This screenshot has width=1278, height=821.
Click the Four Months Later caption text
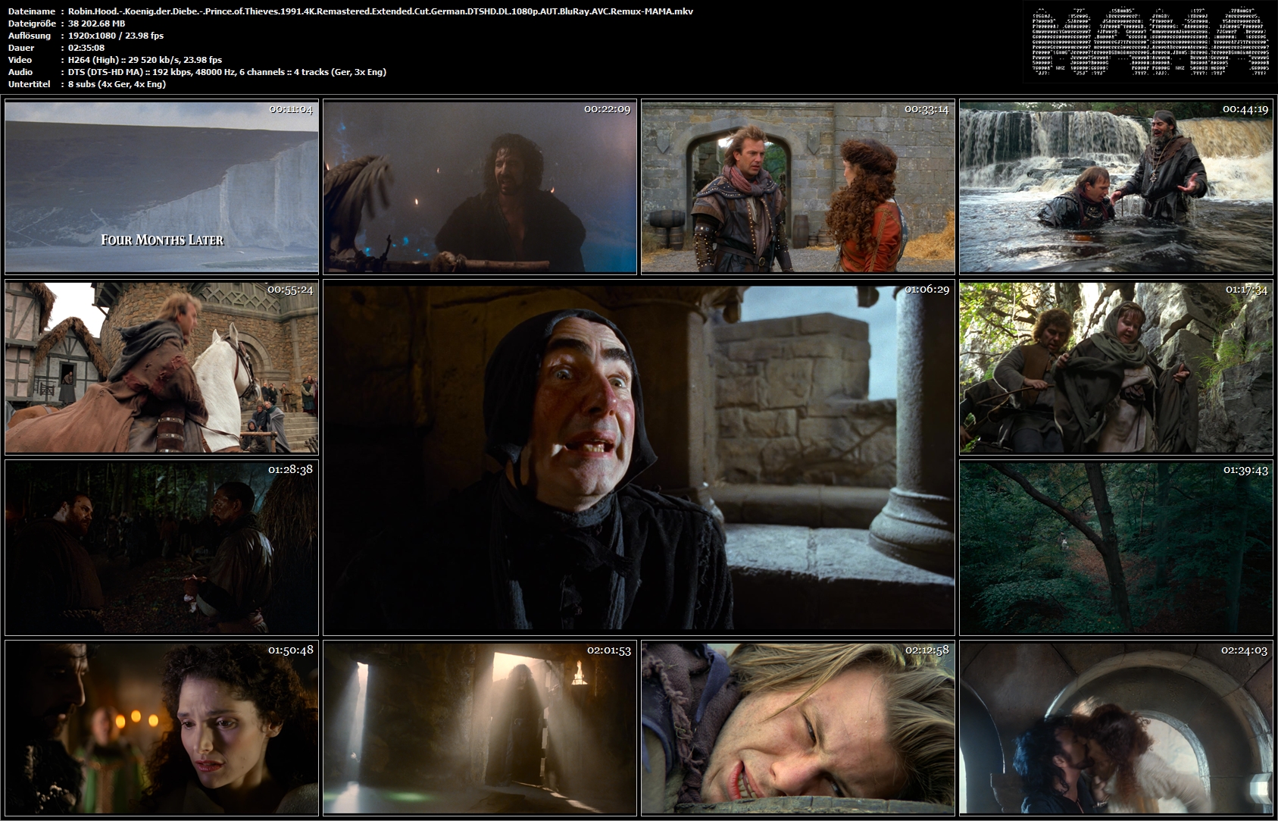pyautogui.click(x=162, y=240)
